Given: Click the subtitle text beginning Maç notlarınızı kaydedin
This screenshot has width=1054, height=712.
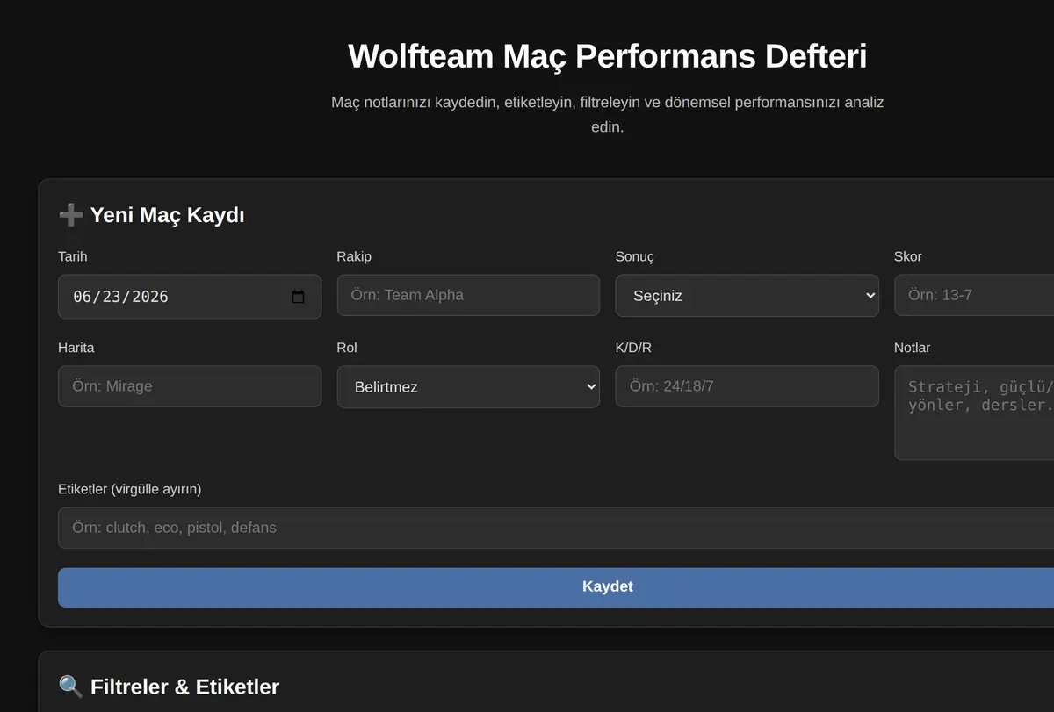Looking at the screenshot, I should tap(608, 114).
